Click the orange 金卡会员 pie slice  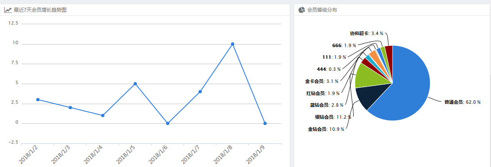click(x=374, y=56)
